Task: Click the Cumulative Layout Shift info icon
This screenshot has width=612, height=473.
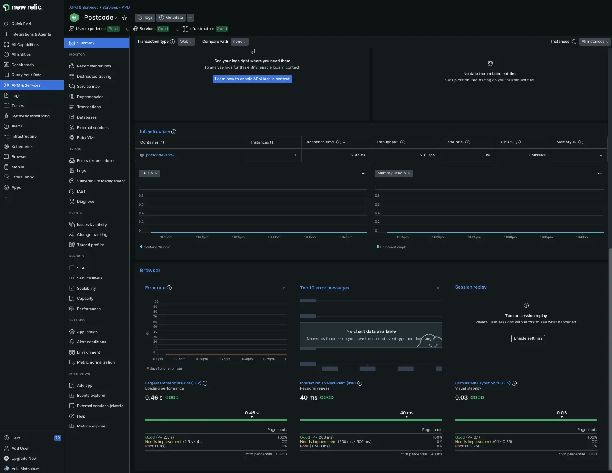Action: (x=514, y=383)
